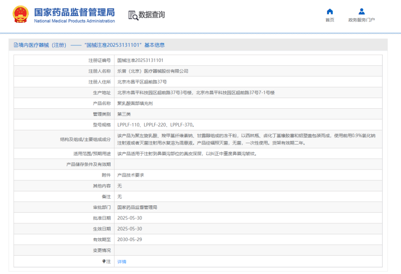Go to homepage via house icon
401x274 pixels.
pyautogui.click(x=329, y=11)
